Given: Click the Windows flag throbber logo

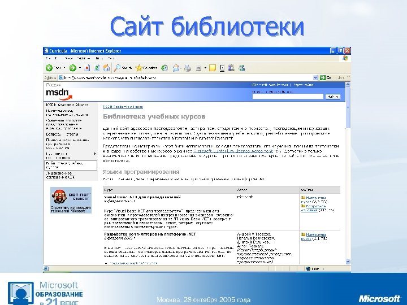Looking at the screenshot, I should pos(345,58).
